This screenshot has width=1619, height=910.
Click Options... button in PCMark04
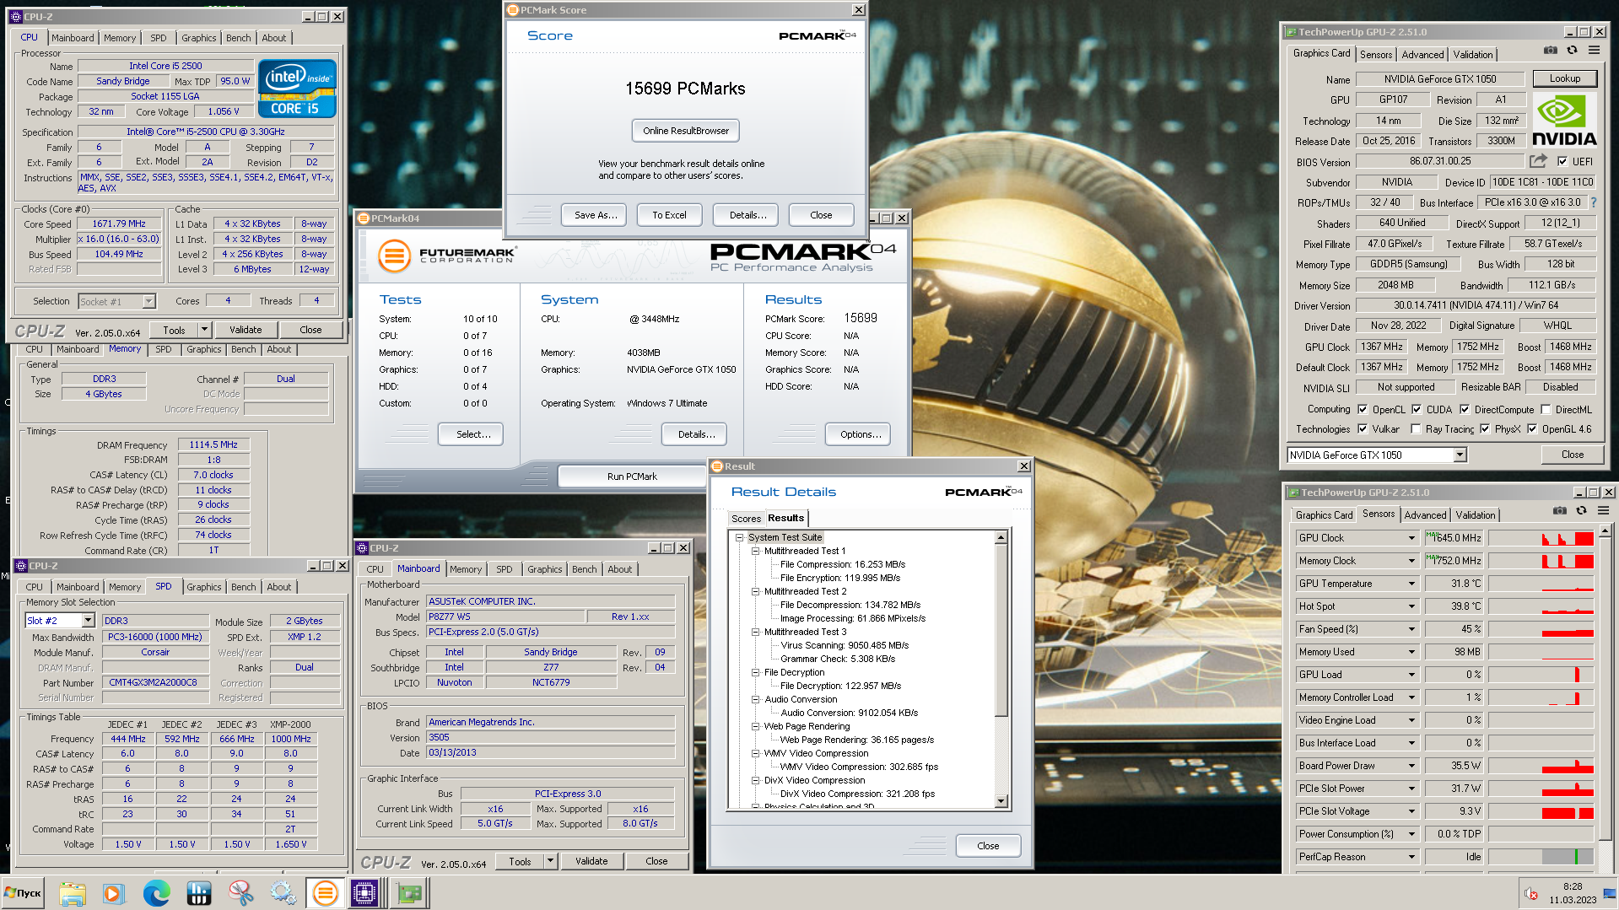point(860,434)
